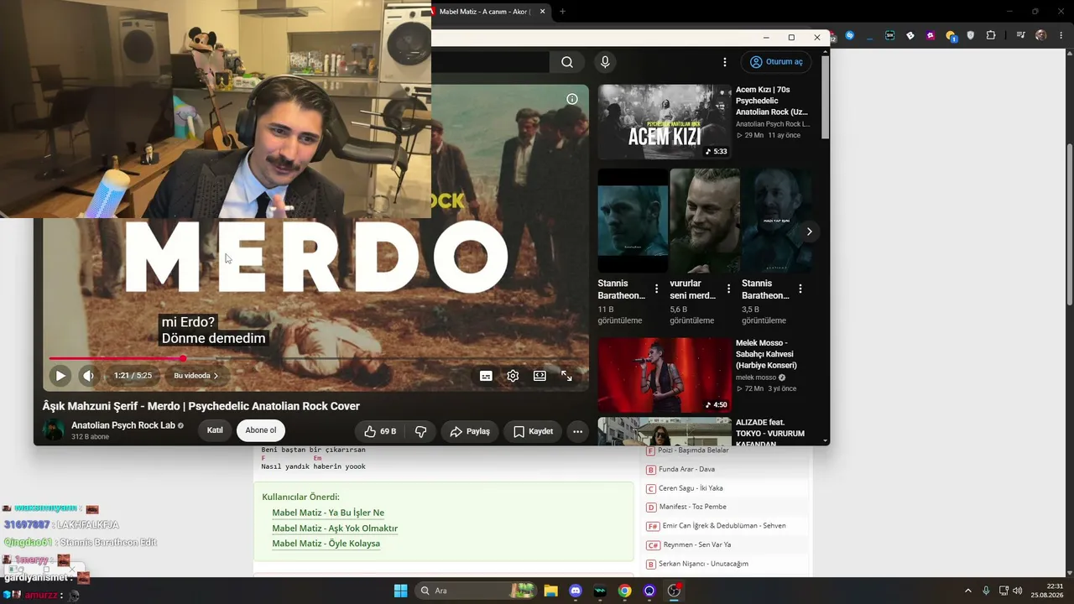Screen dimensions: 1074x604
Task: Open 'Mabel Matiz - Ya Bu İşler Ne' link
Action: click(328, 513)
